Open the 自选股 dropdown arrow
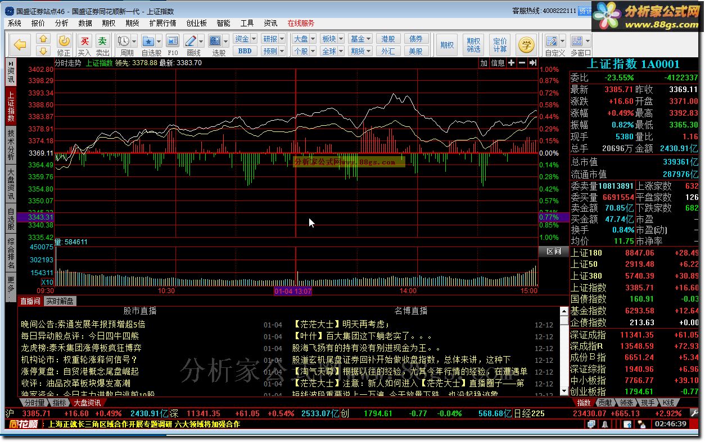The height and width of the screenshot is (442, 705). point(159,41)
